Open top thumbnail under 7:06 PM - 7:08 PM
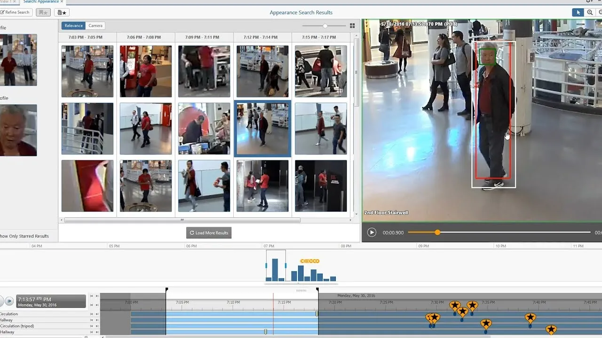Image resolution: width=602 pixels, height=338 pixels. [146, 71]
